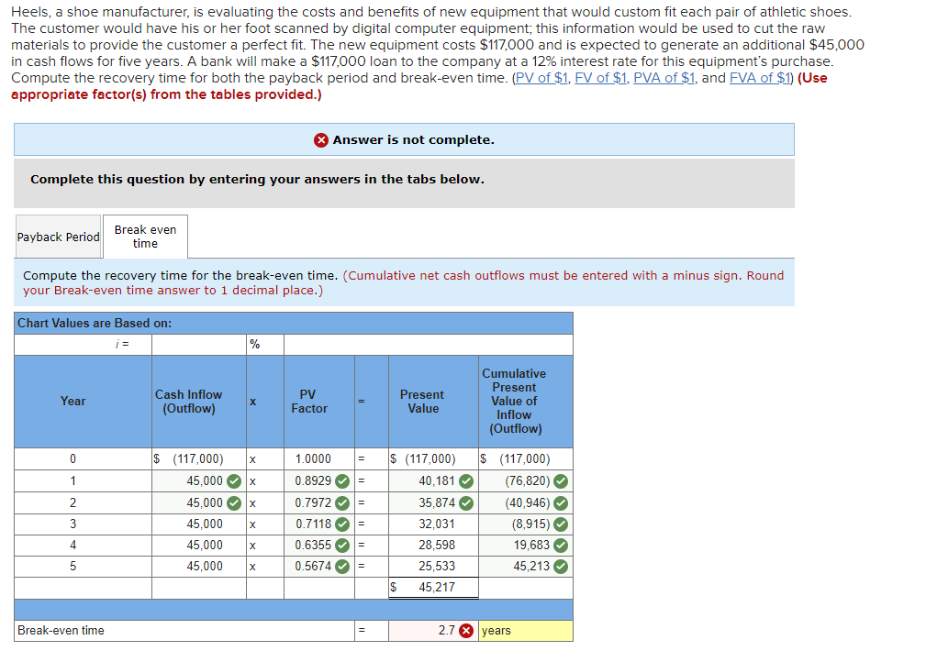Click green check beside present value 35,874
926x651 pixels.
(466, 502)
